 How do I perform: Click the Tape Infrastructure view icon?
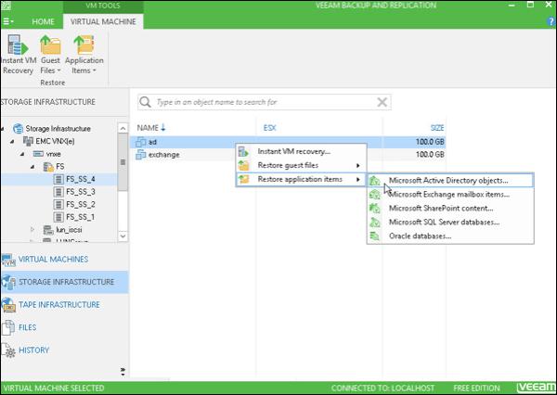pyautogui.click(x=8, y=305)
